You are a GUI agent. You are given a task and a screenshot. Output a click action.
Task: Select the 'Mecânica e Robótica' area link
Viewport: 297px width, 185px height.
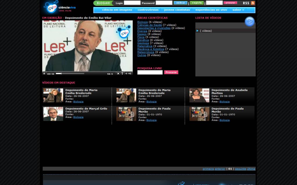pos(151,49)
